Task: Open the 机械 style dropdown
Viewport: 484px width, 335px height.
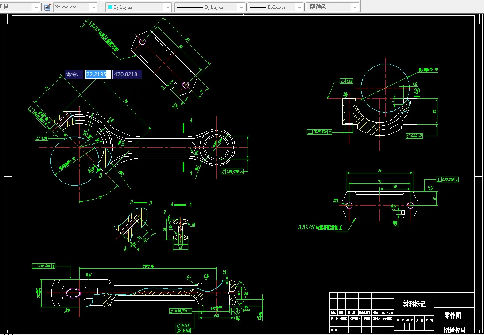Action: [x=20, y=7]
